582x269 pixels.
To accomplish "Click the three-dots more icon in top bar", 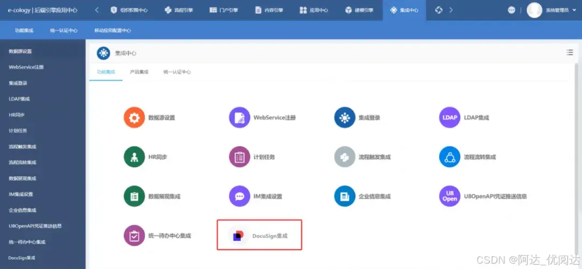I will pos(511,10).
